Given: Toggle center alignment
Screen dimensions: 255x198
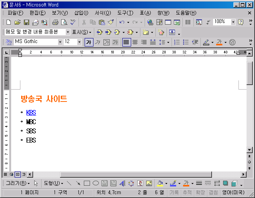Looking at the screenshot, I should (x=135, y=42).
